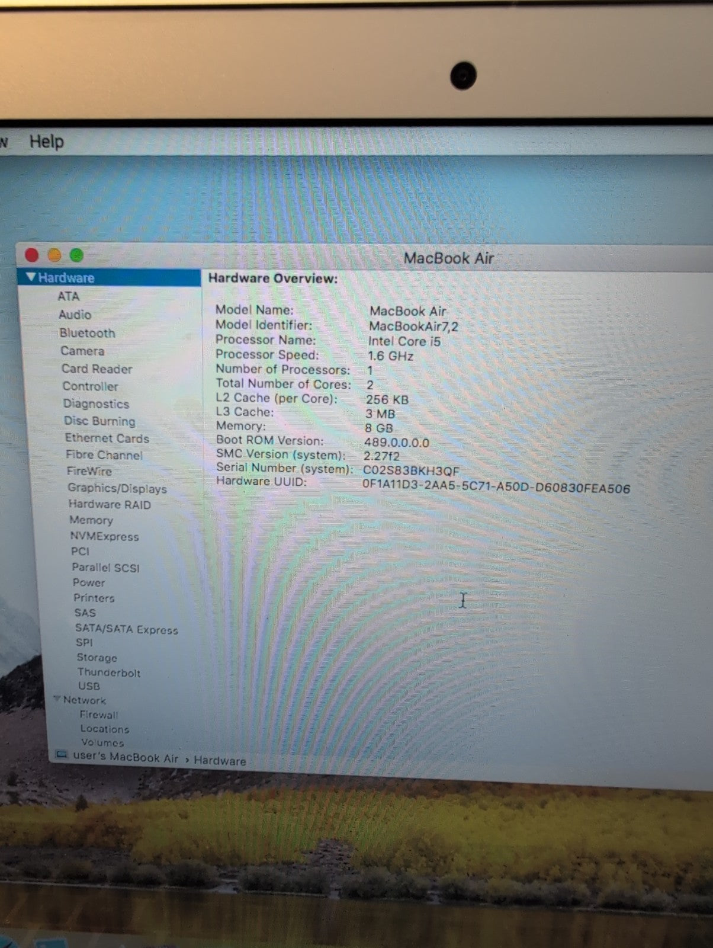
Task: Minimize window with yellow button
Action: click(54, 255)
